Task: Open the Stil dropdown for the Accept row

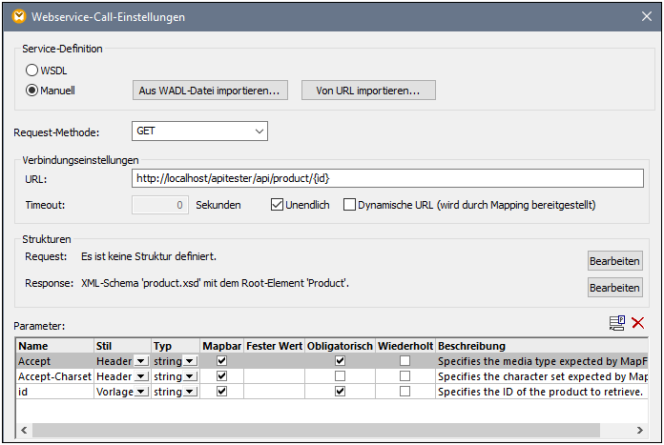Action: click(141, 362)
